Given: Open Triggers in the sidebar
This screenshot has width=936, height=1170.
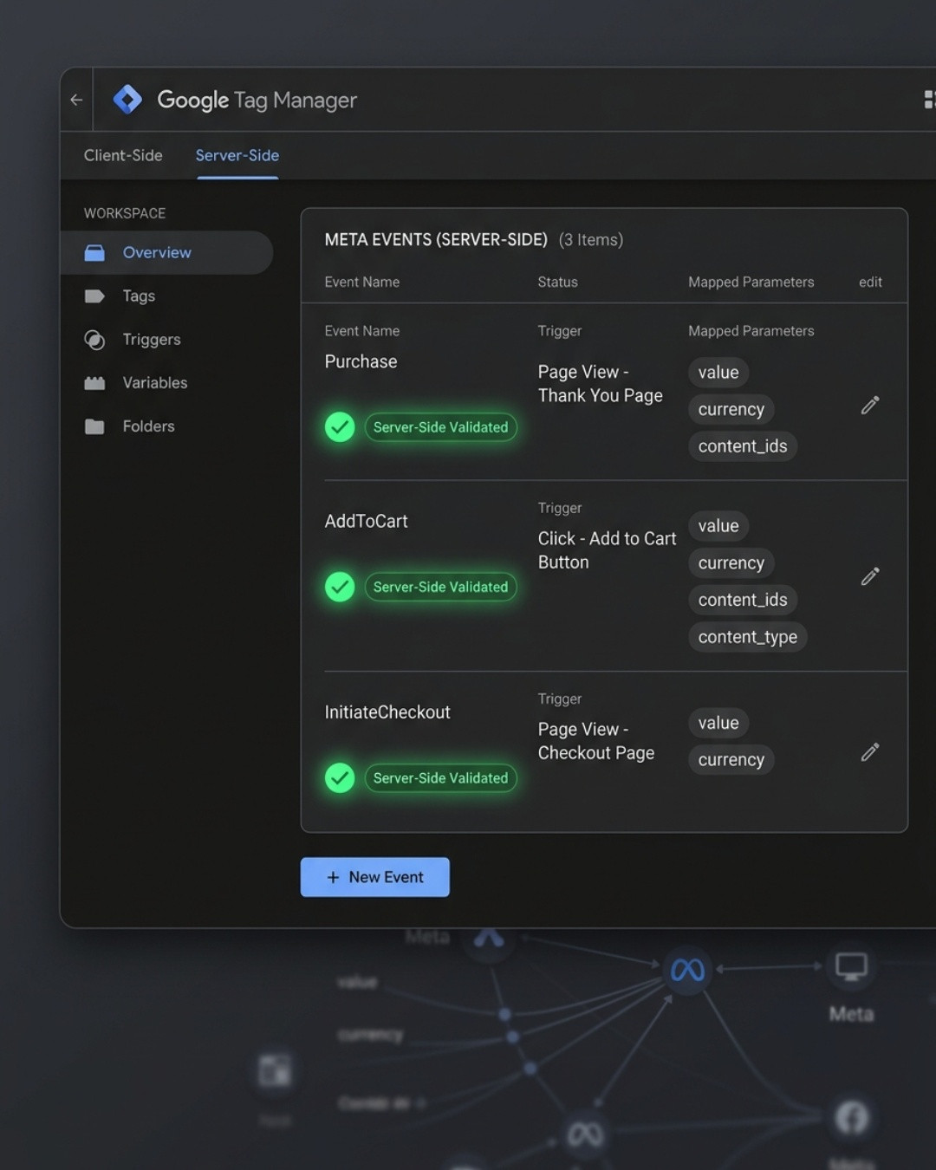Looking at the screenshot, I should click(152, 339).
